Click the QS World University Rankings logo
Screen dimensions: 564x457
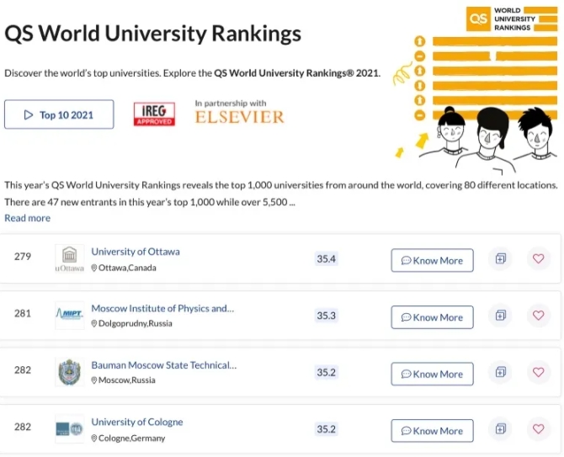[512, 19]
